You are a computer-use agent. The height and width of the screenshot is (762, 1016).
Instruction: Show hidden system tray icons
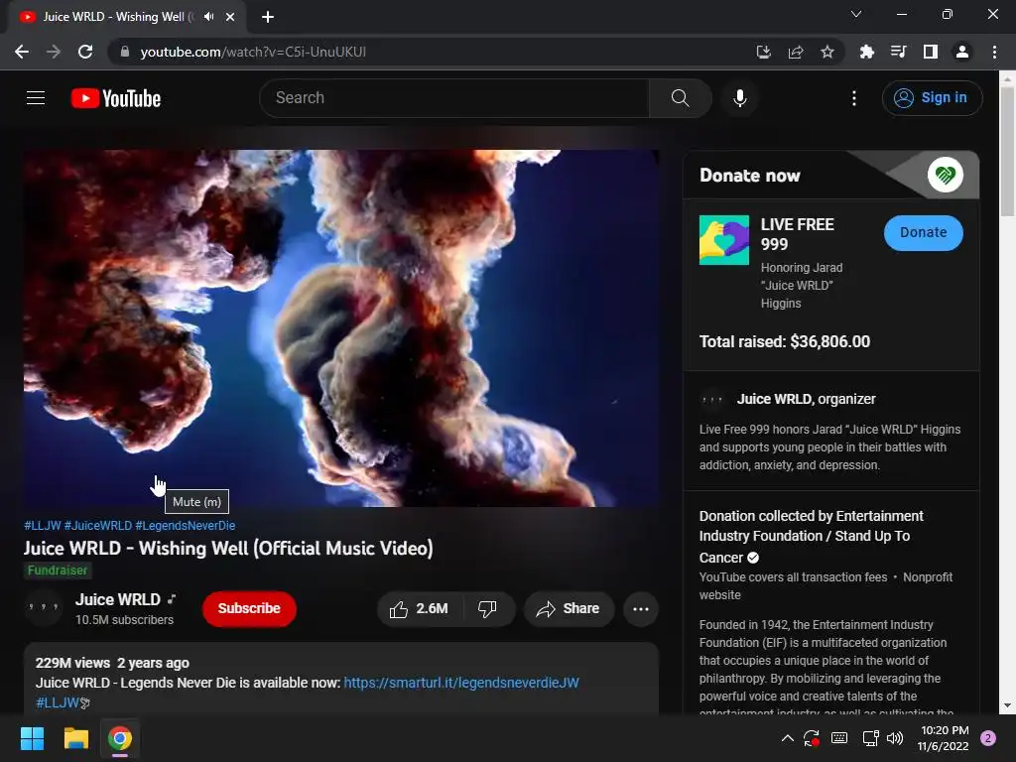[787, 738]
